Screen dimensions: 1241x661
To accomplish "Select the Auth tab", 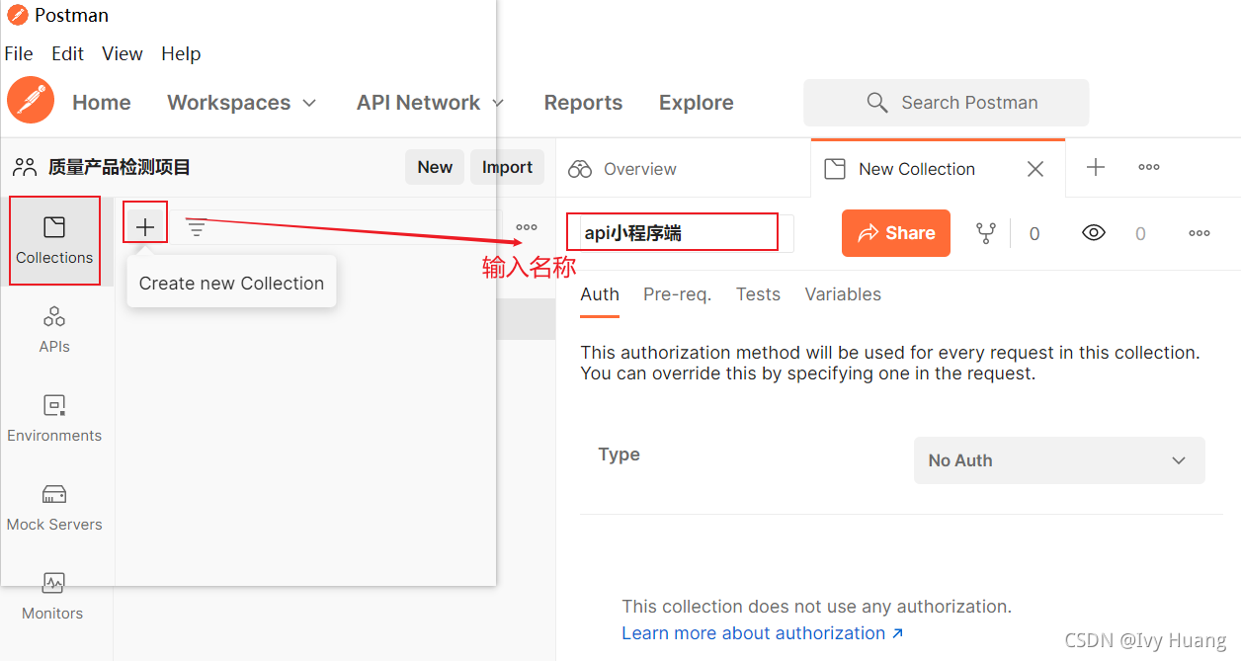I will click(x=600, y=294).
